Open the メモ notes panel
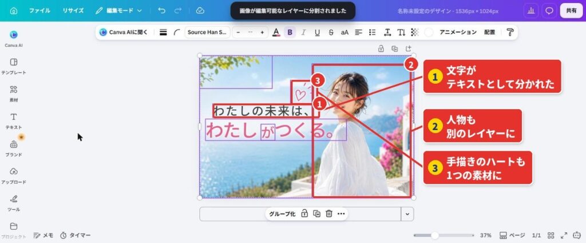The height and width of the screenshot is (243, 586). click(43, 235)
